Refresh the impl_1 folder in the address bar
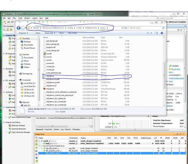This screenshot has height=164, width=188. pos(126,28)
